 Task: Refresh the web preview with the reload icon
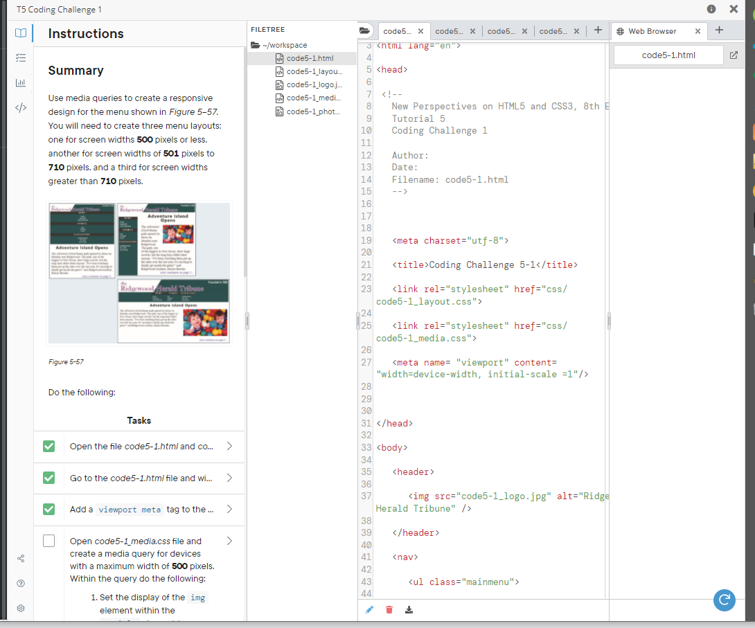tap(725, 600)
